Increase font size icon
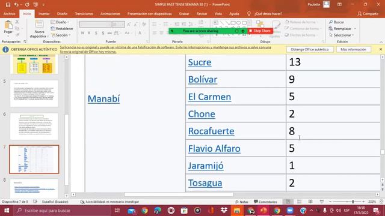Screen dimensions: 385x216 [129, 24]
